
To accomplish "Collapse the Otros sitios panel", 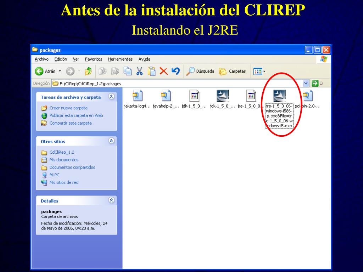I will 111,141.
